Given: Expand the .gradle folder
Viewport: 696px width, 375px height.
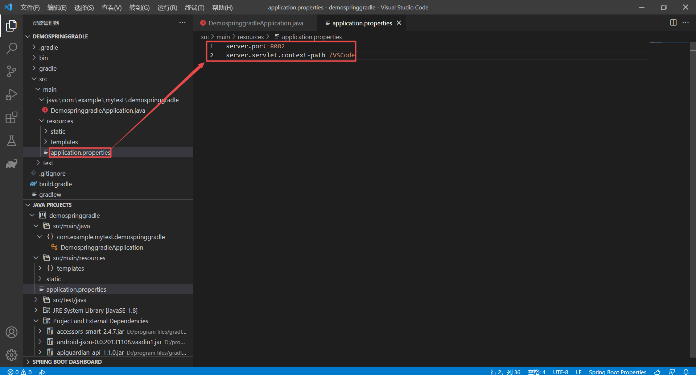Looking at the screenshot, I should click(x=108, y=47).
